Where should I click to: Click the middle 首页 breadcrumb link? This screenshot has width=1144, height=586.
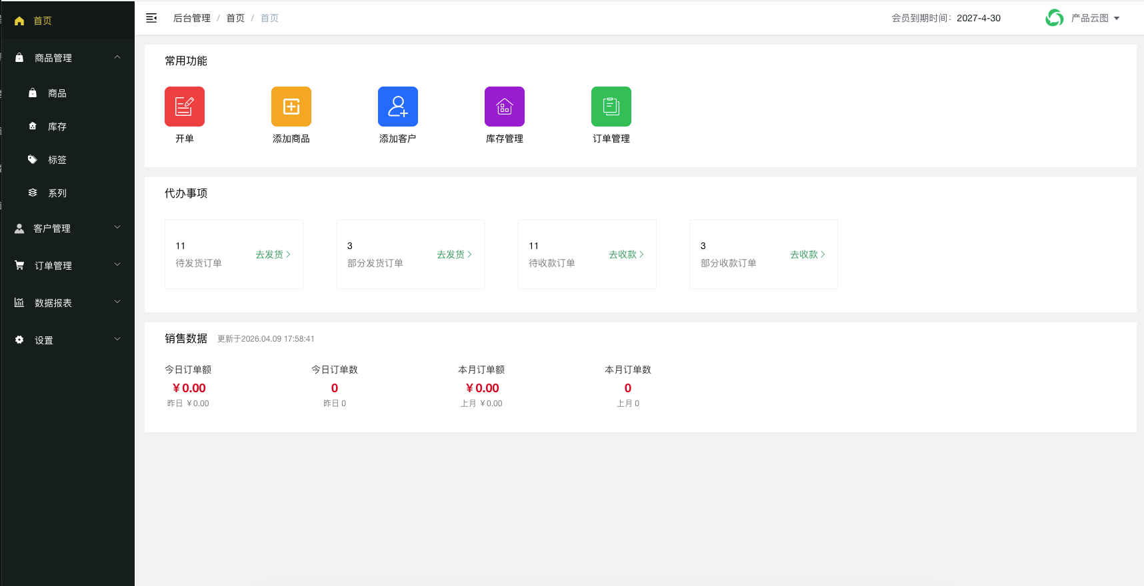(235, 18)
